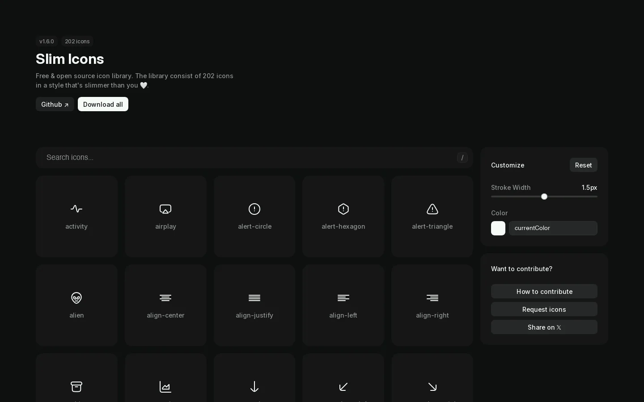The image size is (644, 402).
Task: Click the 202 icons badge
Action: [x=77, y=41]
